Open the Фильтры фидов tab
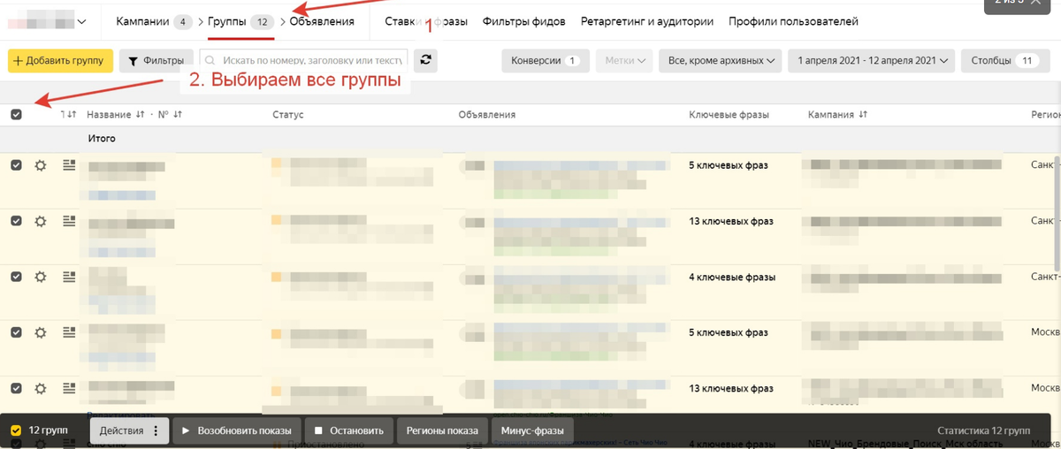This screenshot has width=1061, height=449. (x=524, y=21)
